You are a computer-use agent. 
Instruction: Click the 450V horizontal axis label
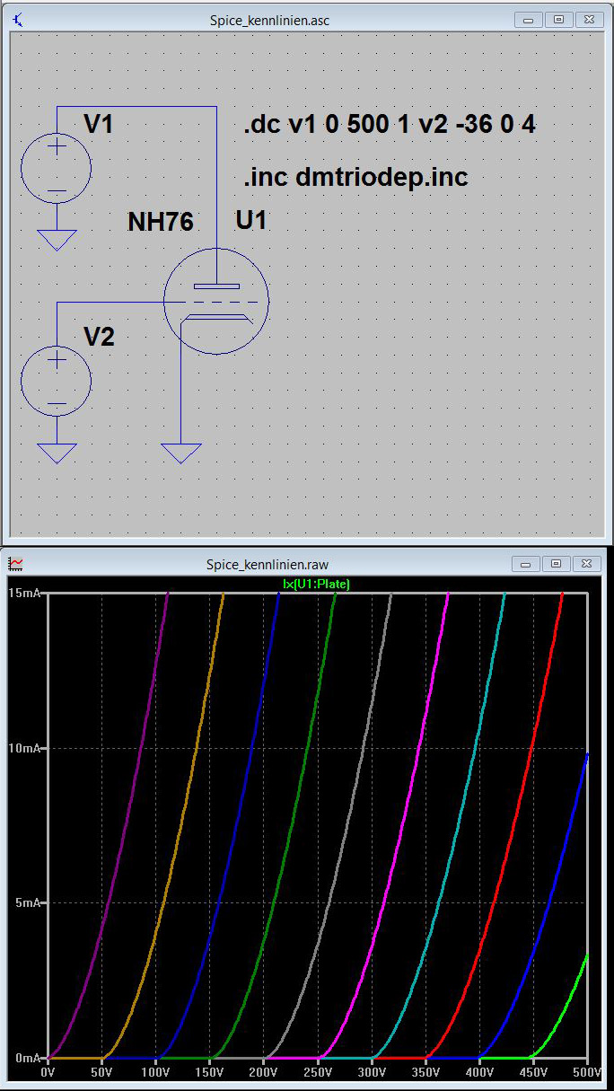click(533, 1071)
